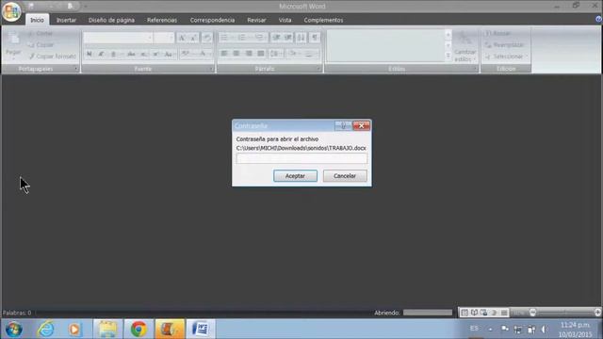Switch to the Vista tab

[285, 20]
